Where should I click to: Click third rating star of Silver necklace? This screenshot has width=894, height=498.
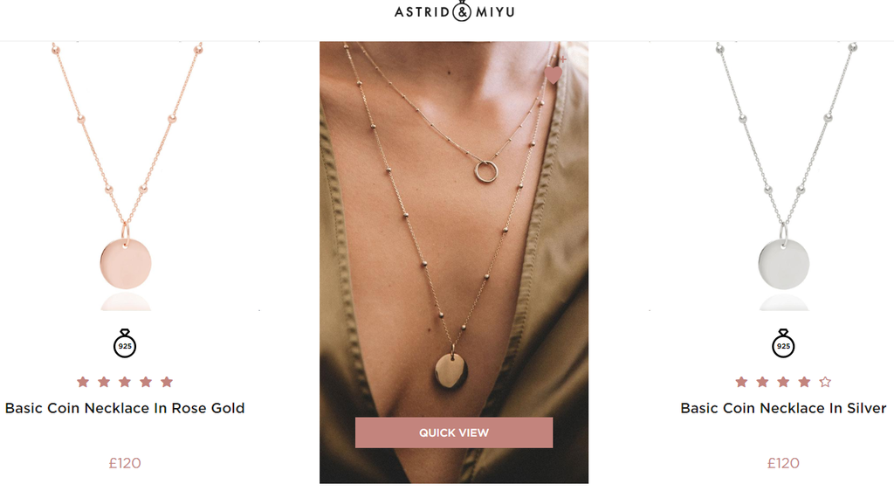click(783, 382)
